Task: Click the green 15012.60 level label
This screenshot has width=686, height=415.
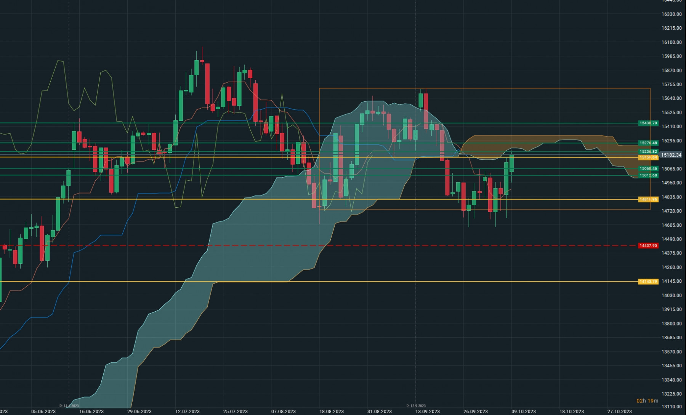Action: tap(648, 175)
